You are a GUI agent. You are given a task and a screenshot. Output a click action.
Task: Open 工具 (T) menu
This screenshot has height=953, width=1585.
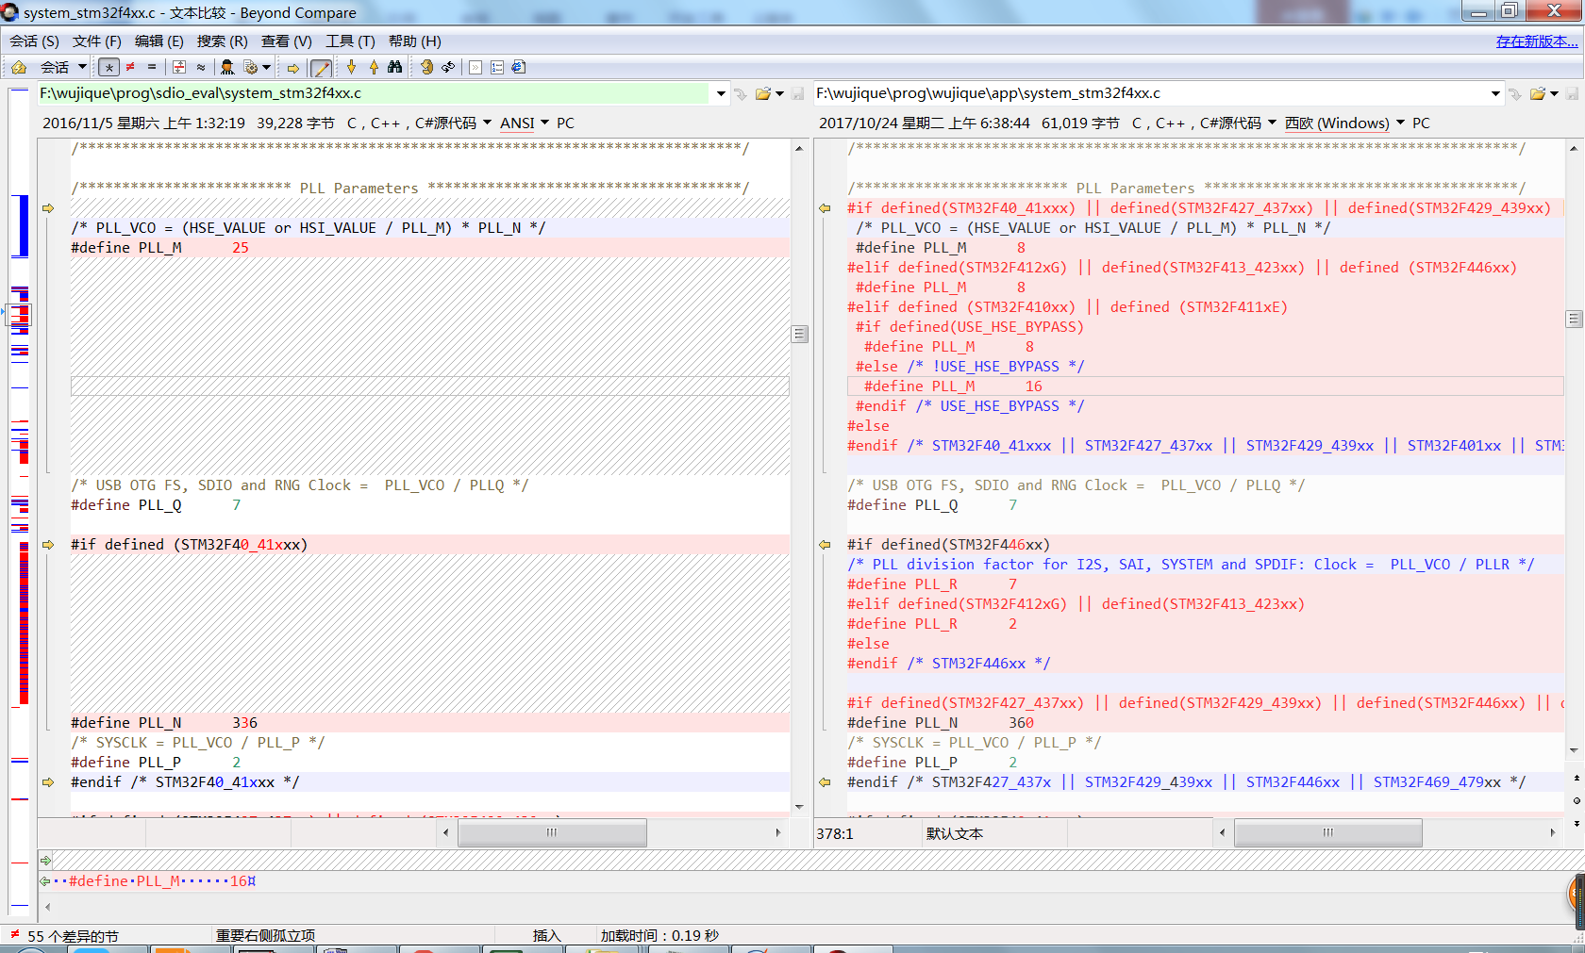pyautogui.click(x=351, y=41)
